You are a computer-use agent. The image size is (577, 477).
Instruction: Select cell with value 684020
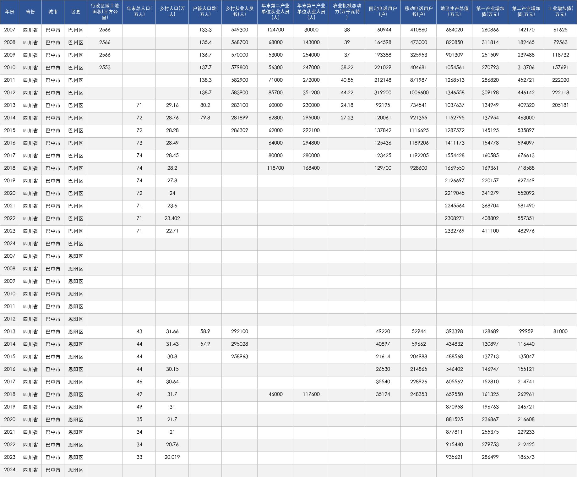point(454,30)
